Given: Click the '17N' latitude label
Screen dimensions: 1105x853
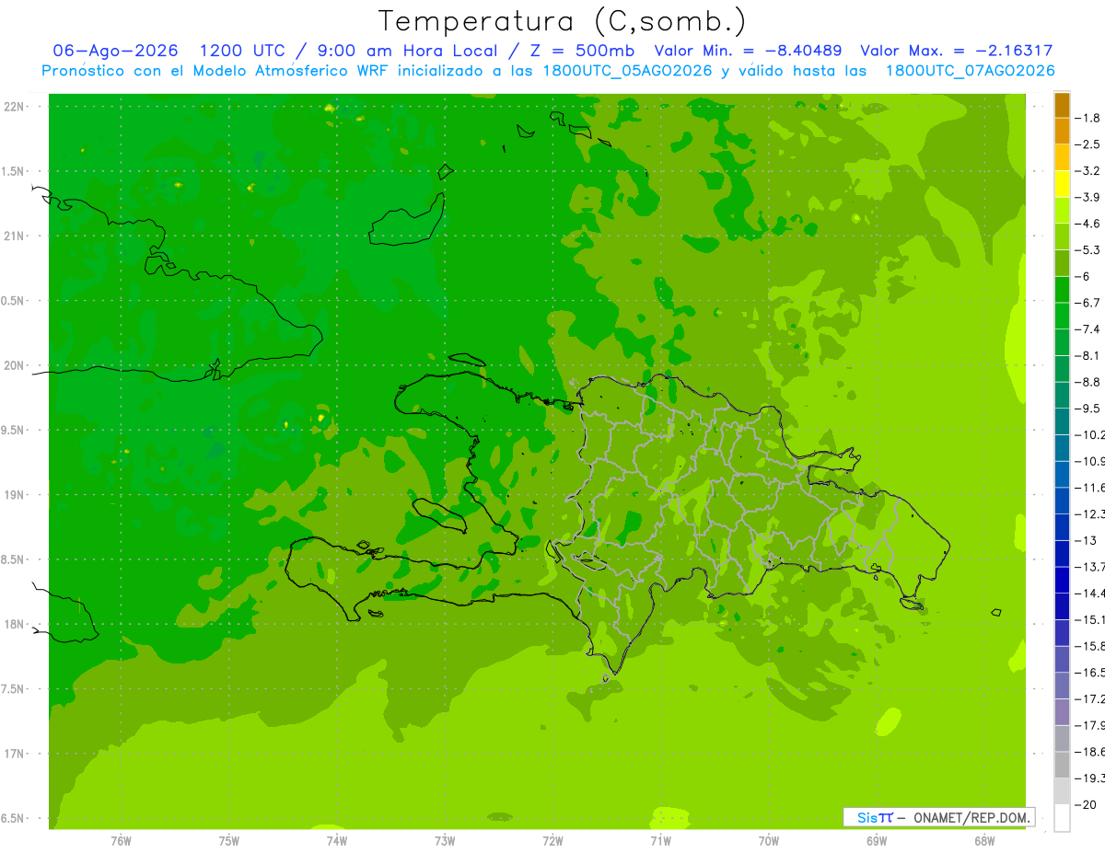Looking at the screenshot, I should coord(14,754).
